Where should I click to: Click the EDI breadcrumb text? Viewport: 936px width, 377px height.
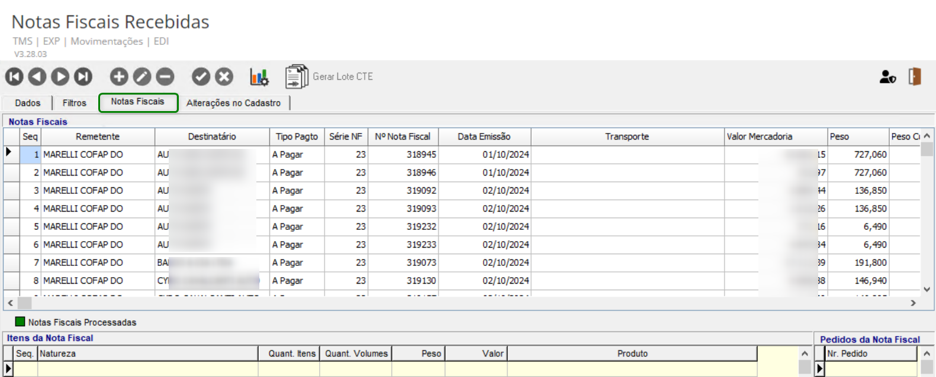click(161, 41)
